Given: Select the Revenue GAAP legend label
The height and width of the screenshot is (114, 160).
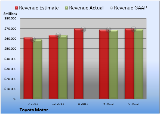Looking at the screenshot, I should [x=130, y=8].
